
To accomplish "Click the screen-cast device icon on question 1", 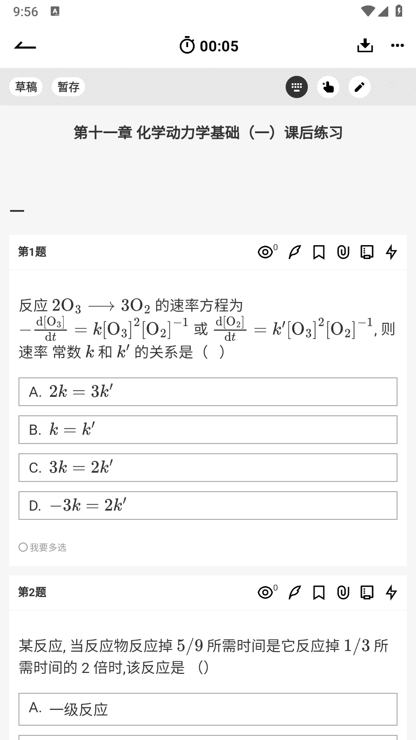I will (x=367, y=252).
